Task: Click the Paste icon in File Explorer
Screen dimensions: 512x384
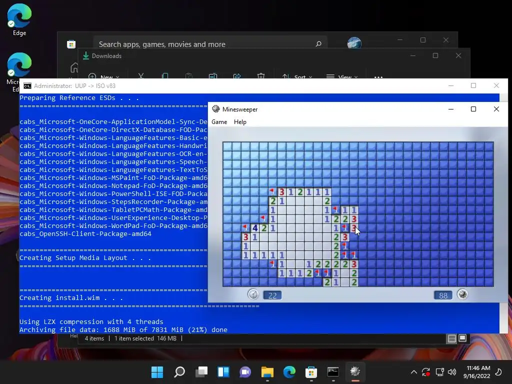Action: (188, 76)
